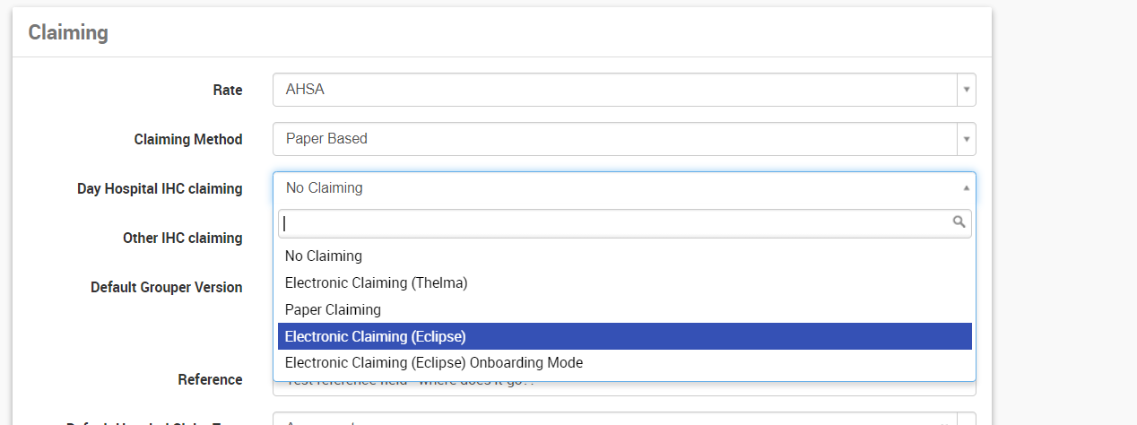The image size is (1137, 425).
Task: Select No Claiming from the options list
Action: [324, 256]
